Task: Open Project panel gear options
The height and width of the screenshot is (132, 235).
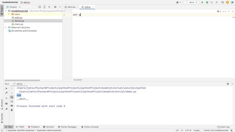Action: click(55, 7)
